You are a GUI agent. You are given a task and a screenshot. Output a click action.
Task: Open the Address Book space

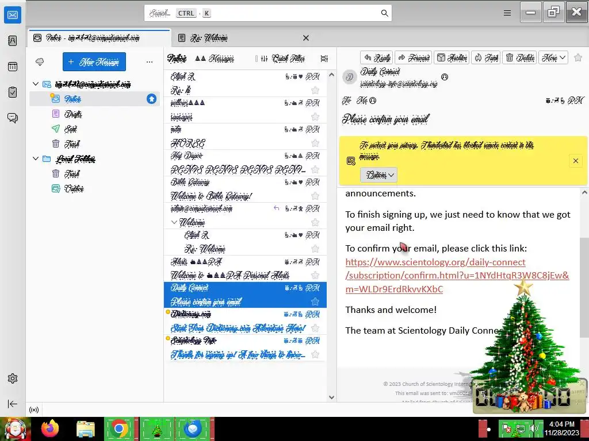13,41
